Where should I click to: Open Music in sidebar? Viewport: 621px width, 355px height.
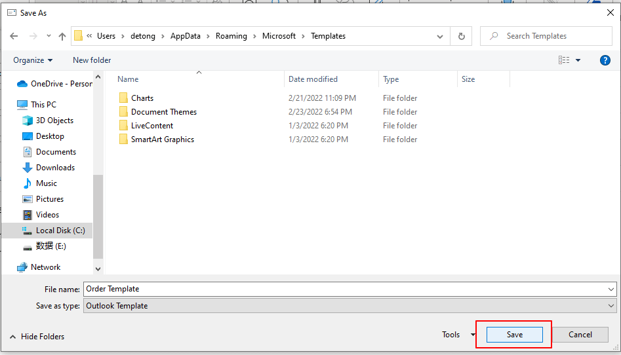(x=39, y=183)
